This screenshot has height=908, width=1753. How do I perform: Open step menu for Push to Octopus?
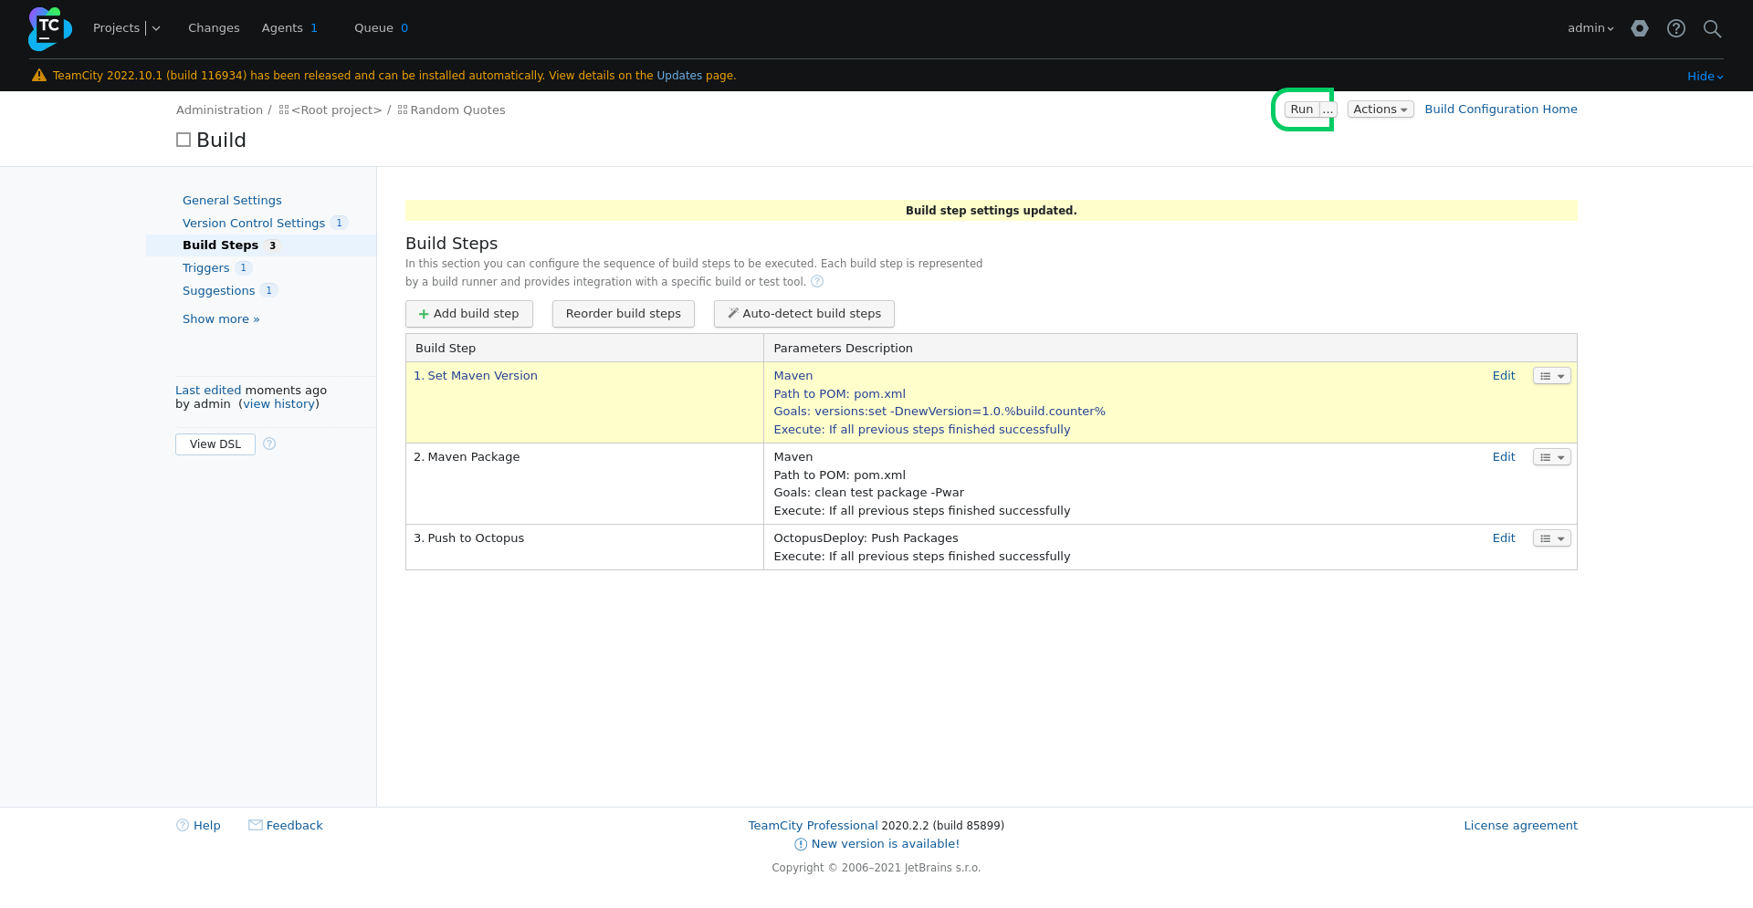1552,538
